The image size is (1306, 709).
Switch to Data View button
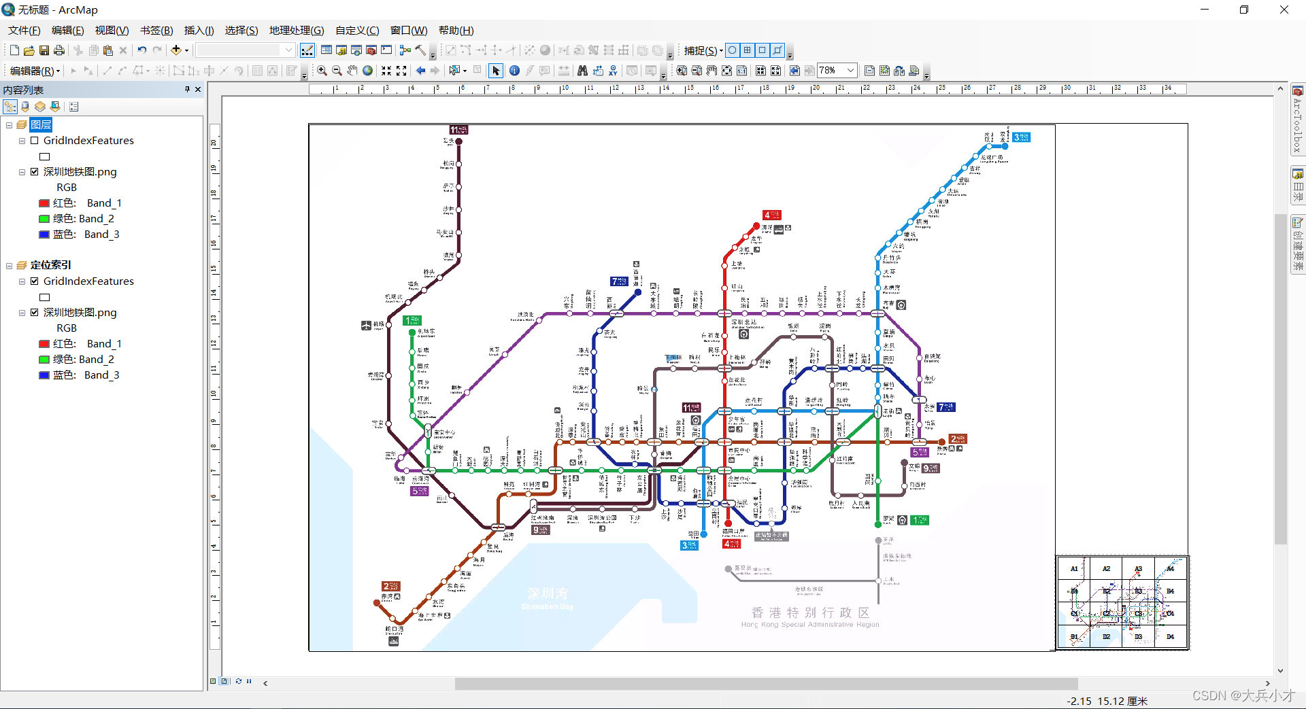pyautogui.click(x=213, y=681)
